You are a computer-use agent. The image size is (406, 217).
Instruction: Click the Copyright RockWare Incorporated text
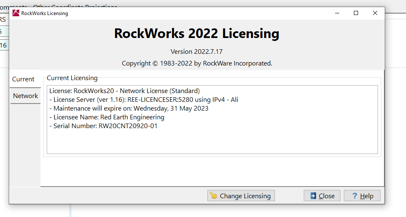click(x=197, y=63)
